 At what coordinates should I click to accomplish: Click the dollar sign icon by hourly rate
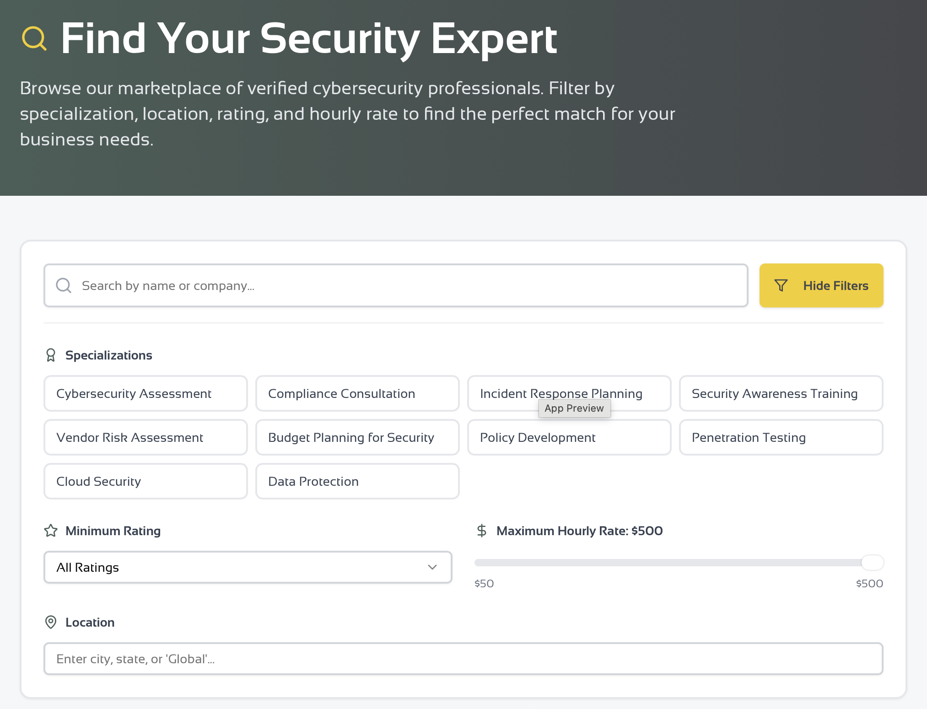(481, 531)
